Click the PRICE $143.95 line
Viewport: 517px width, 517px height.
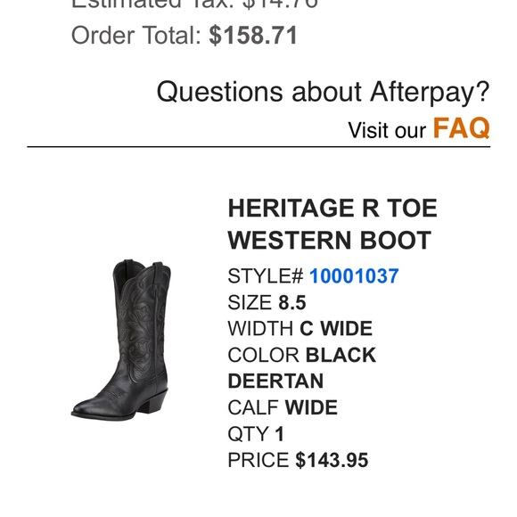[x=298, y=460]
